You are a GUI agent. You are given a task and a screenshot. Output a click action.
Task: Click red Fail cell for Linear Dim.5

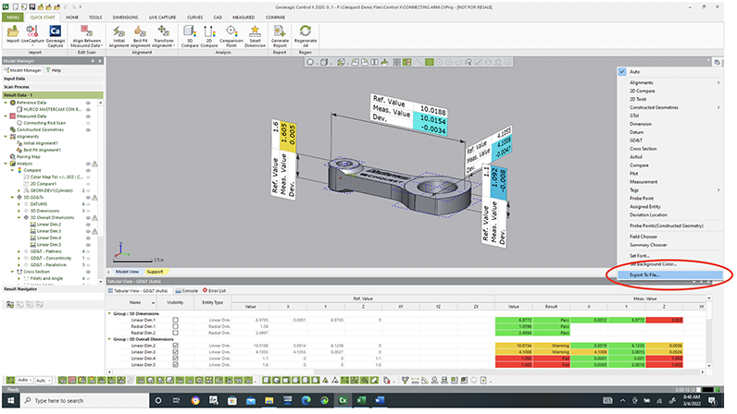point(551,364)
